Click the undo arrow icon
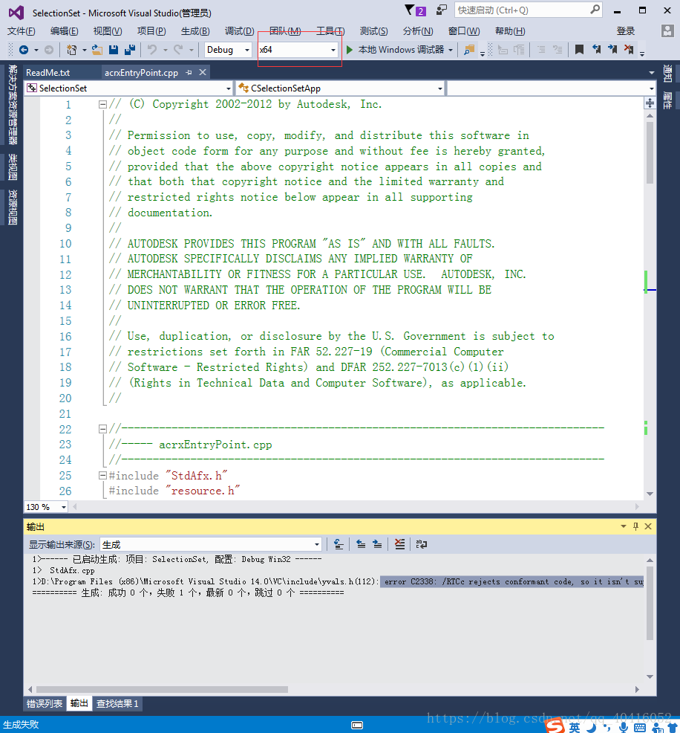 click(x=152, y=50)
